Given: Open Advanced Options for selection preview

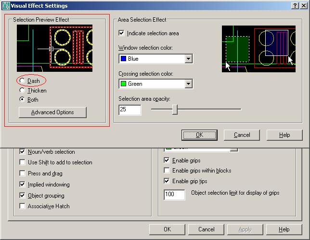Looking at the screenshot, I should 52,112.
